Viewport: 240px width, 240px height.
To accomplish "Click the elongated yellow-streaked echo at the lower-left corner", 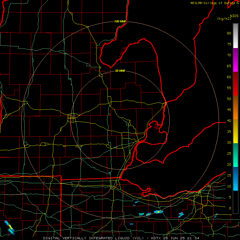I will (10, 228).
